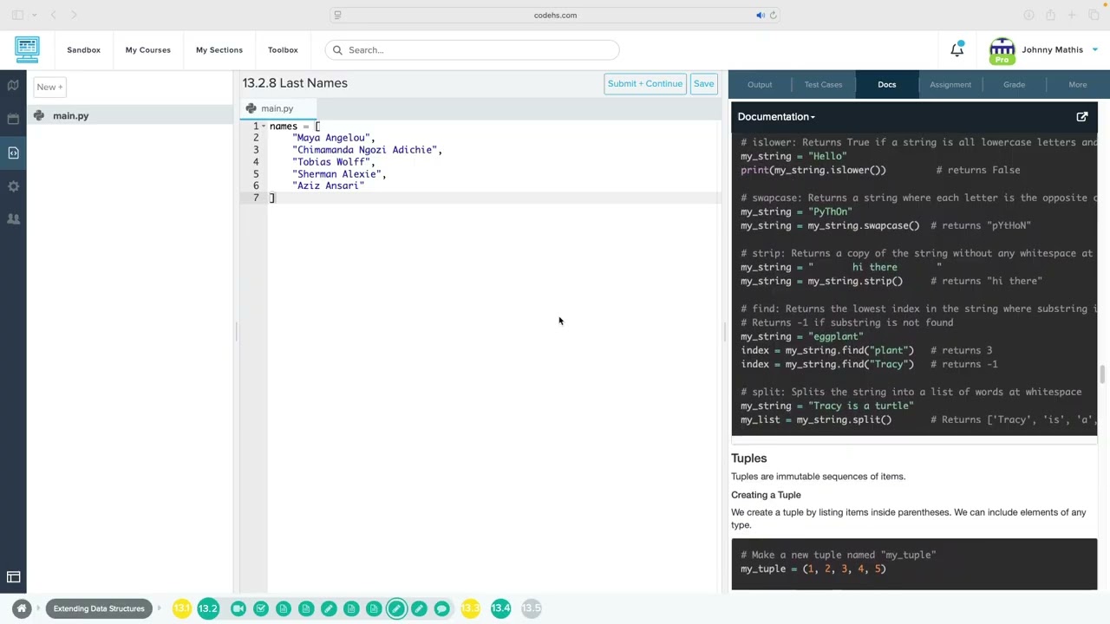Jump to lesson 13.4 circle

point(500,608)
